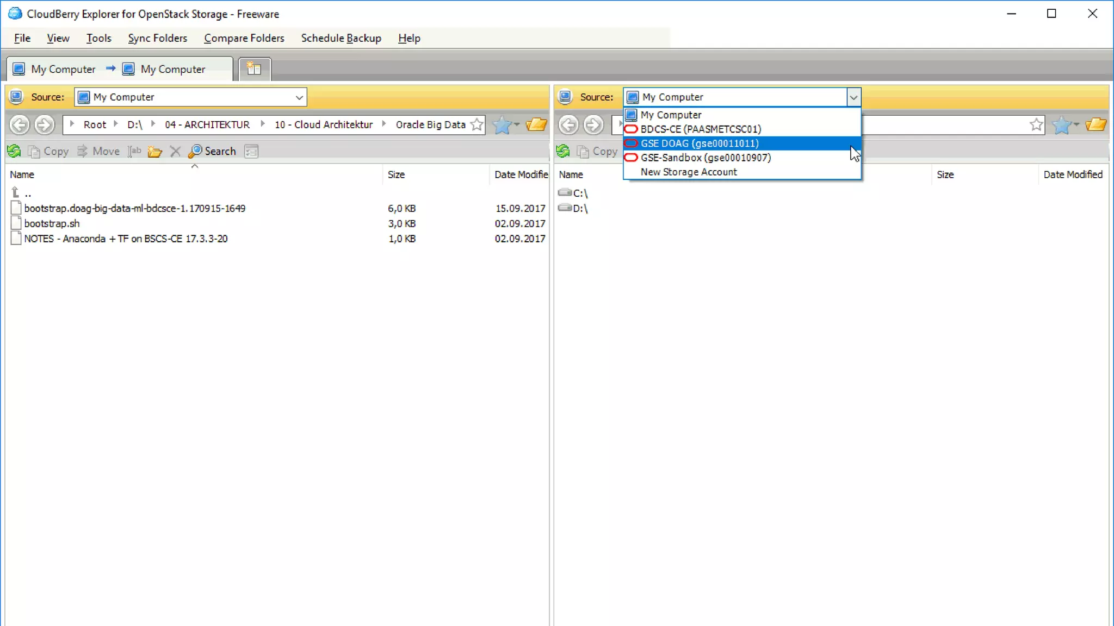The width and height of the screenshot is (1114, 626).
Task: Open the left pane Source dropdown
Action: 299,97
